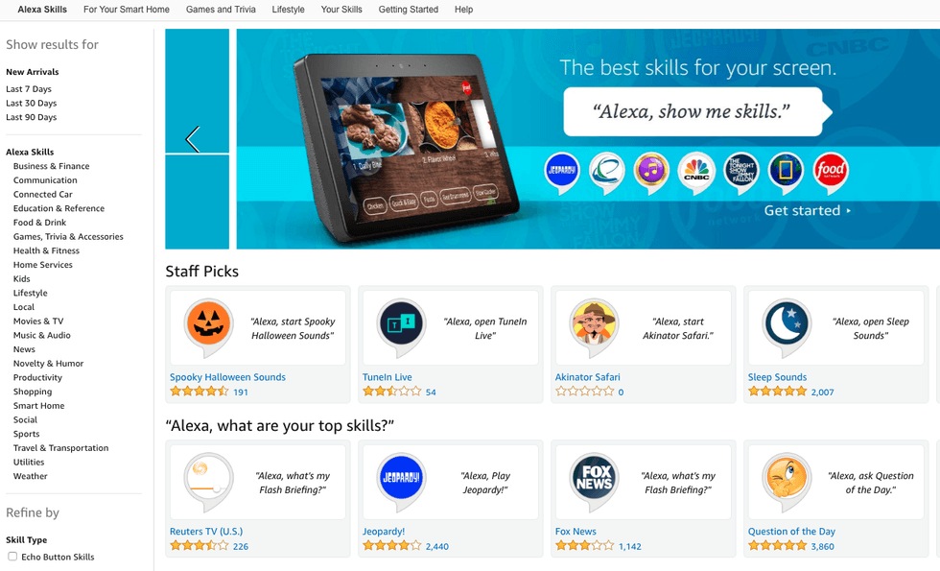940x571 pixels.
Task: Filter new arrivals by Last 30 Days
Action: 31,104
